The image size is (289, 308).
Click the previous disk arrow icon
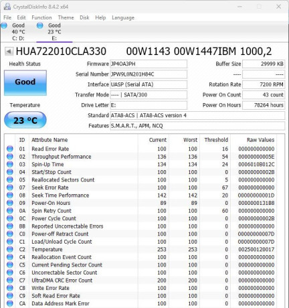click(9, 52)
